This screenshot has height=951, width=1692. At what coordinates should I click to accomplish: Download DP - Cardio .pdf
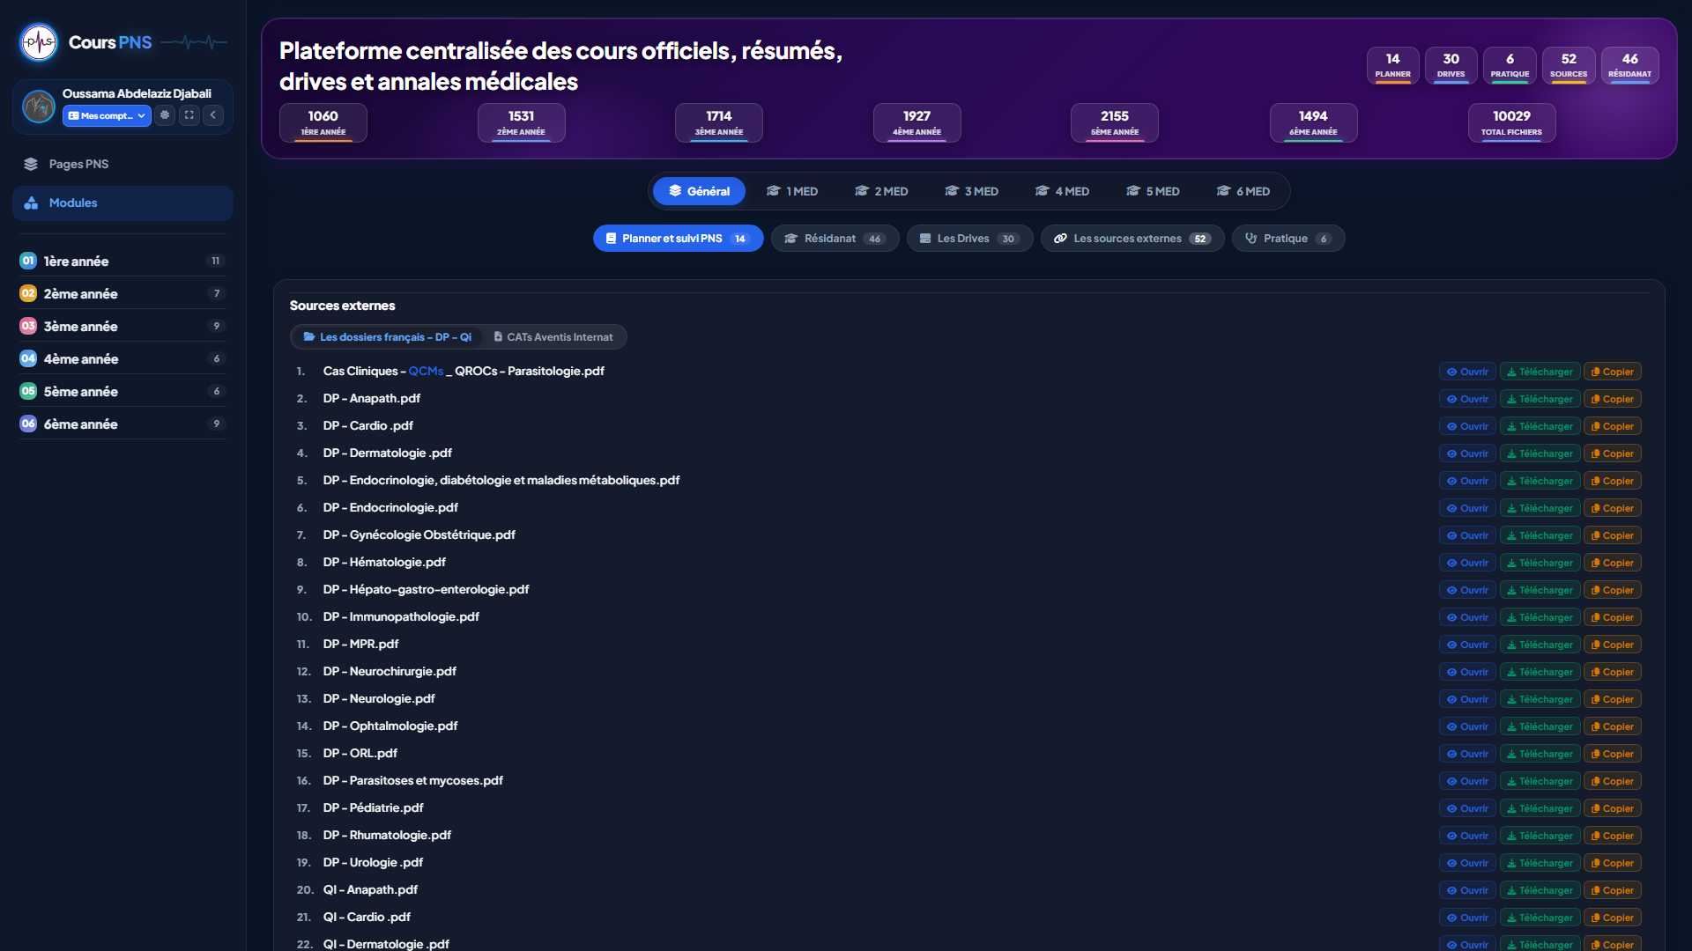point(1540,426)
